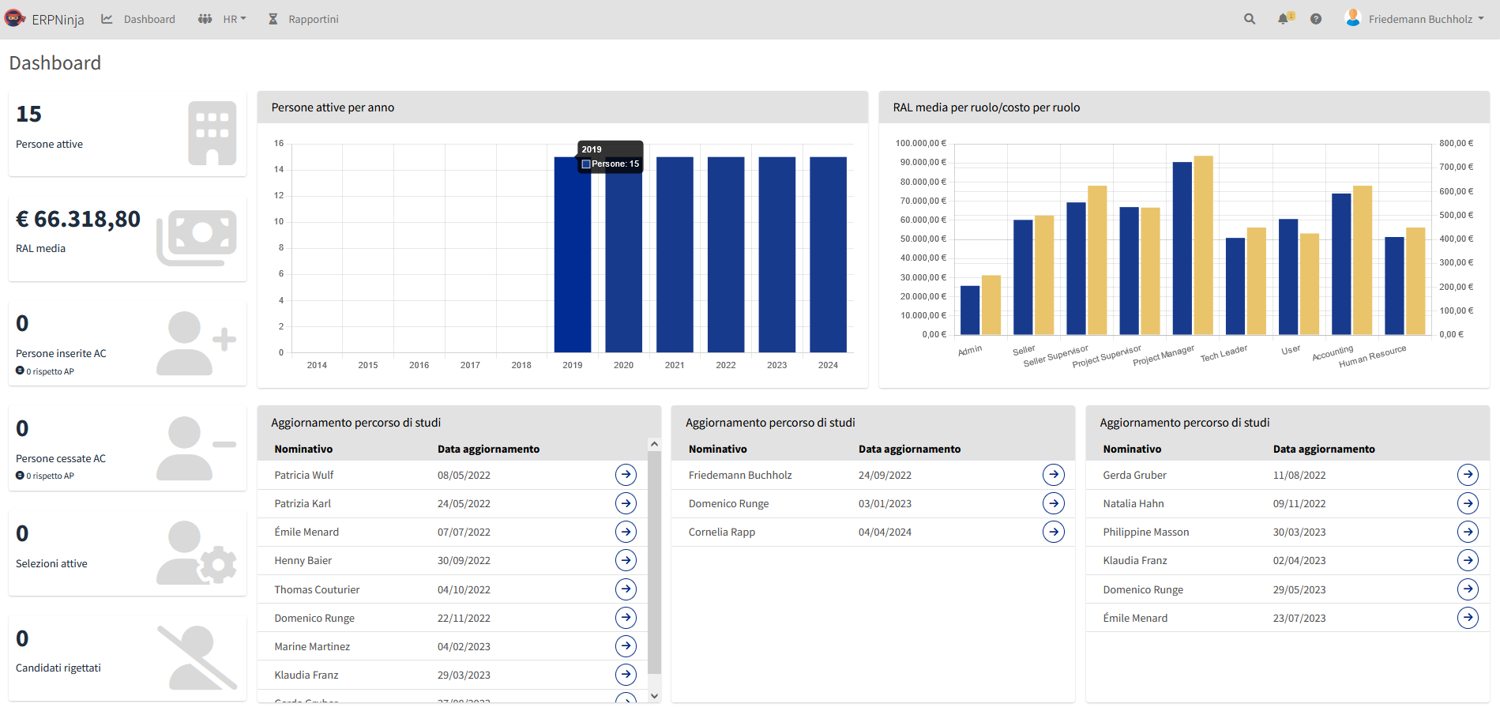This screenshot has height=715, width=1500.
Task: Click the remove-person icon in Persone cessate AC
Action: pyautogui.click(x=197, y=448)
